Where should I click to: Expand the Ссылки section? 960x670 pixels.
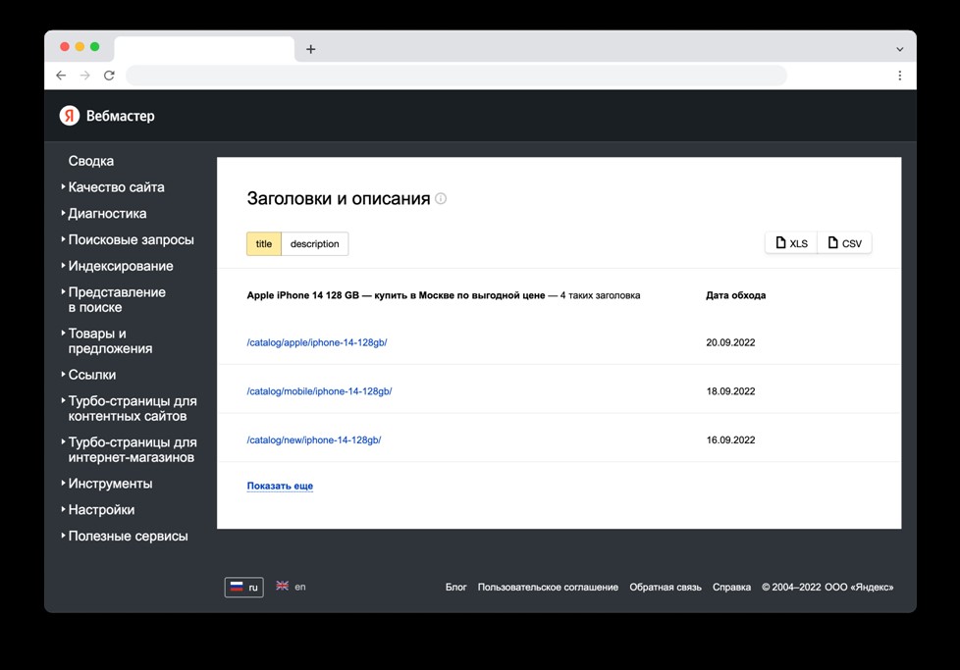click(88, 375)
